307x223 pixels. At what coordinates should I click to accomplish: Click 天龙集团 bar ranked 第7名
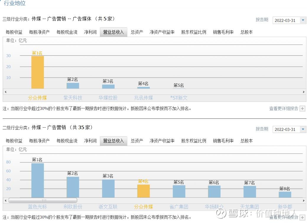point(250,192)
